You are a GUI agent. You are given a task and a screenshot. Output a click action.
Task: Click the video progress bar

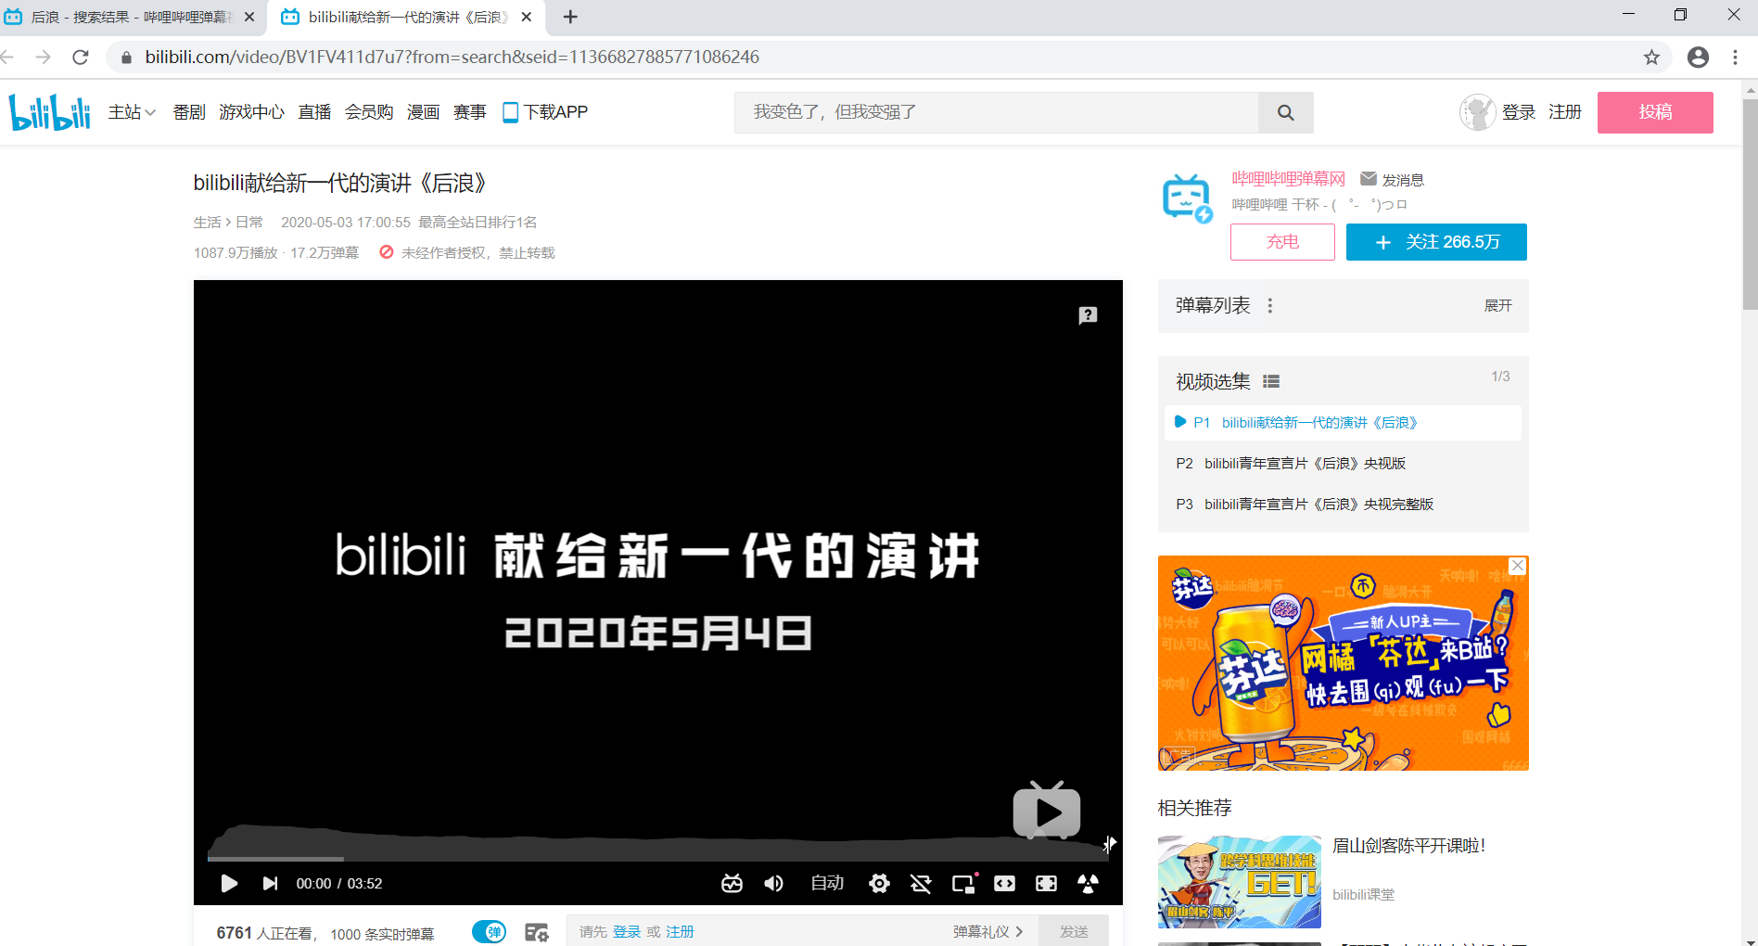[x=656, y=859]
